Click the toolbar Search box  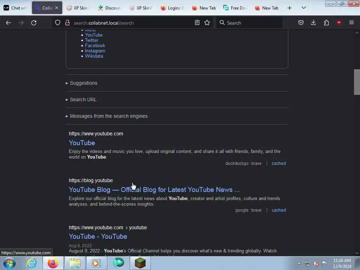249,23
